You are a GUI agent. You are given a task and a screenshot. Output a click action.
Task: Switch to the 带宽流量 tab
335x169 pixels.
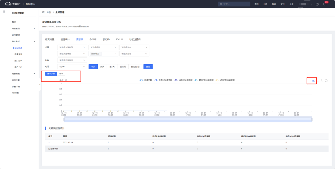pos(49,40)
